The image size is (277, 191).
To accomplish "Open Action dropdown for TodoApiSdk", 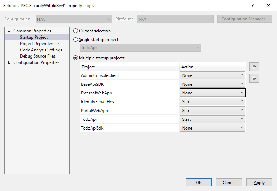I will (x=213, y=128).
